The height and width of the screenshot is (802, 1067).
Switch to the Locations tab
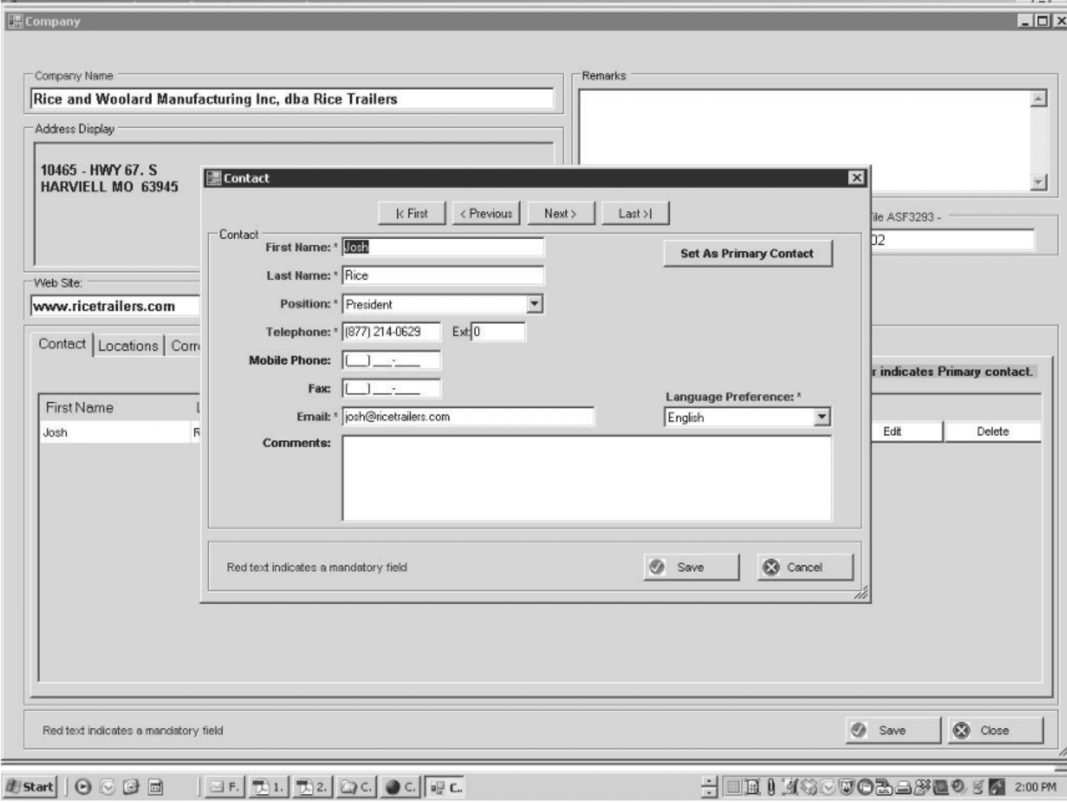128,346
